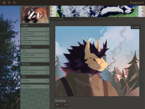Click the icon on the Characters row

tap(46, 55)
